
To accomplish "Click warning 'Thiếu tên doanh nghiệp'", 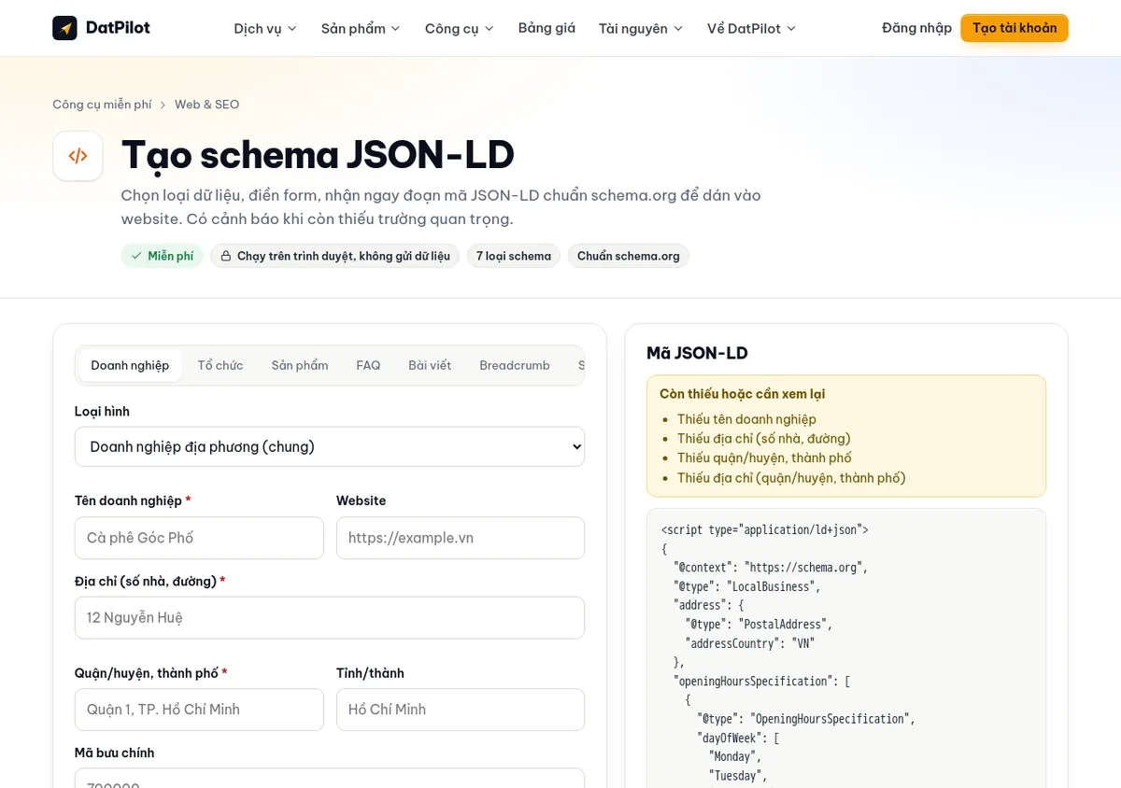I will pos(746,419).
